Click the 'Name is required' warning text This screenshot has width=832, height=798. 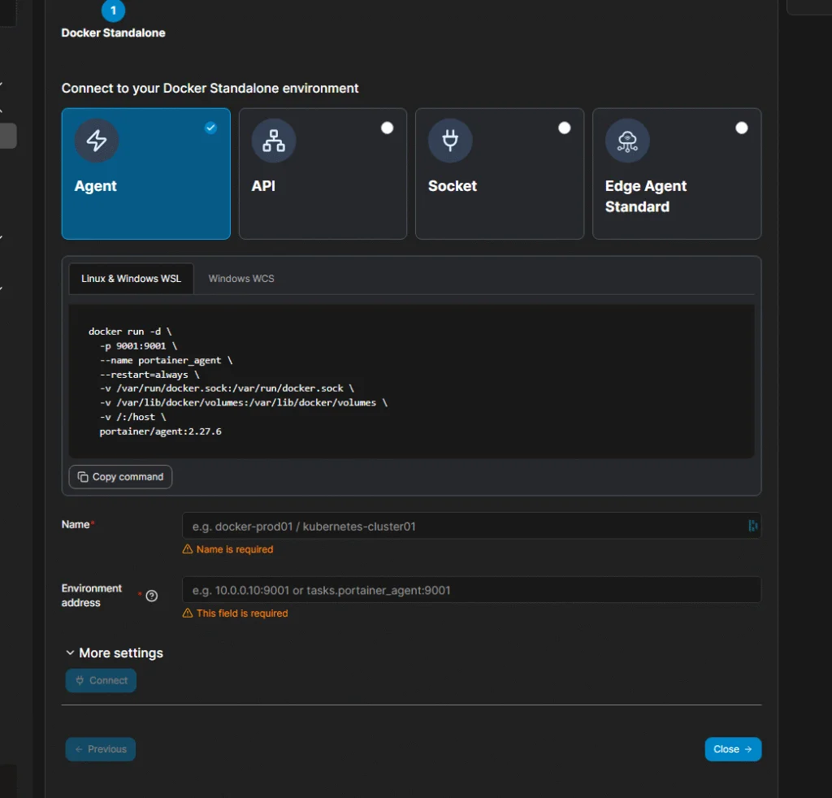pos(235,549)
